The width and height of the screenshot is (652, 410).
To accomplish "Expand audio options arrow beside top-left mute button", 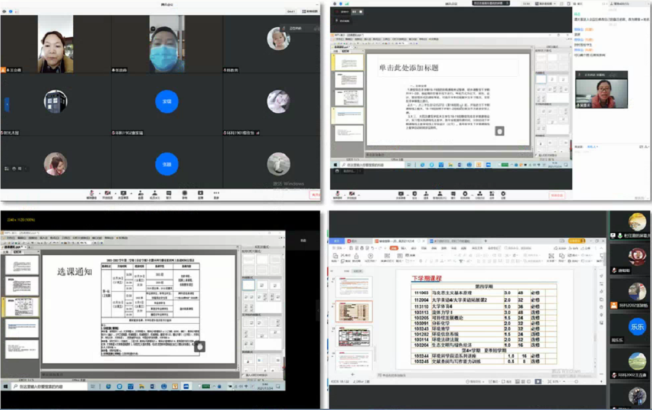I will [x=98, y=192].
